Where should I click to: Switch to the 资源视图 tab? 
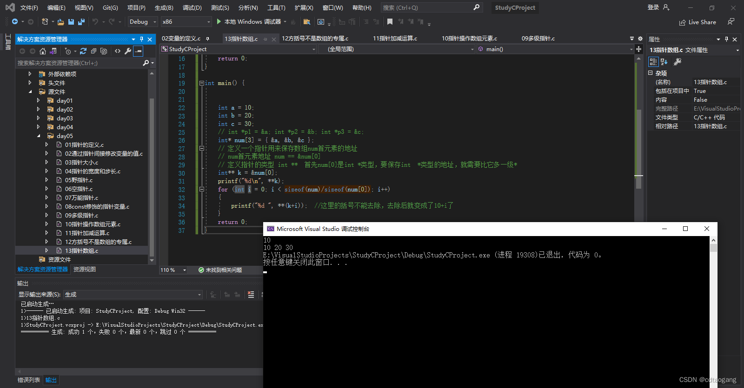coord(85,270)
